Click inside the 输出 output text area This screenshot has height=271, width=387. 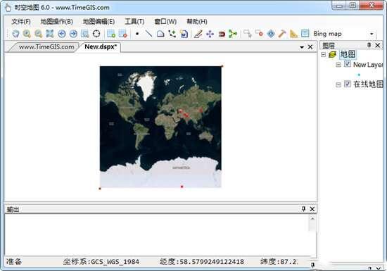click(x=157, y=234)
